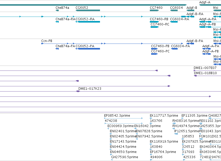Click the CG7460-RC transcript label
The width and height of the screenshot is (221, 161).
(160, 24)
